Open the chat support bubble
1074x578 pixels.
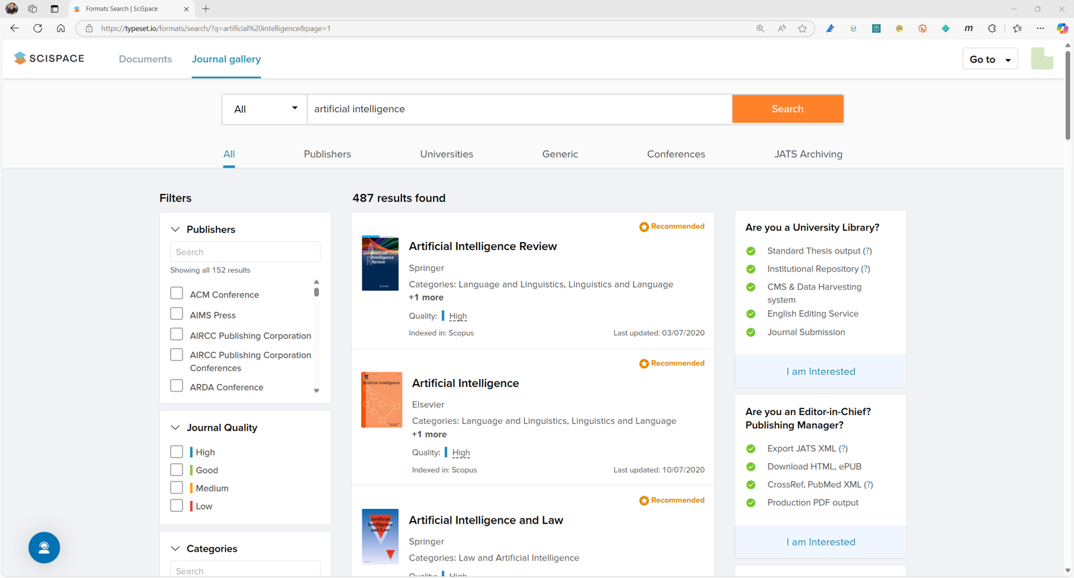point(44,547)
